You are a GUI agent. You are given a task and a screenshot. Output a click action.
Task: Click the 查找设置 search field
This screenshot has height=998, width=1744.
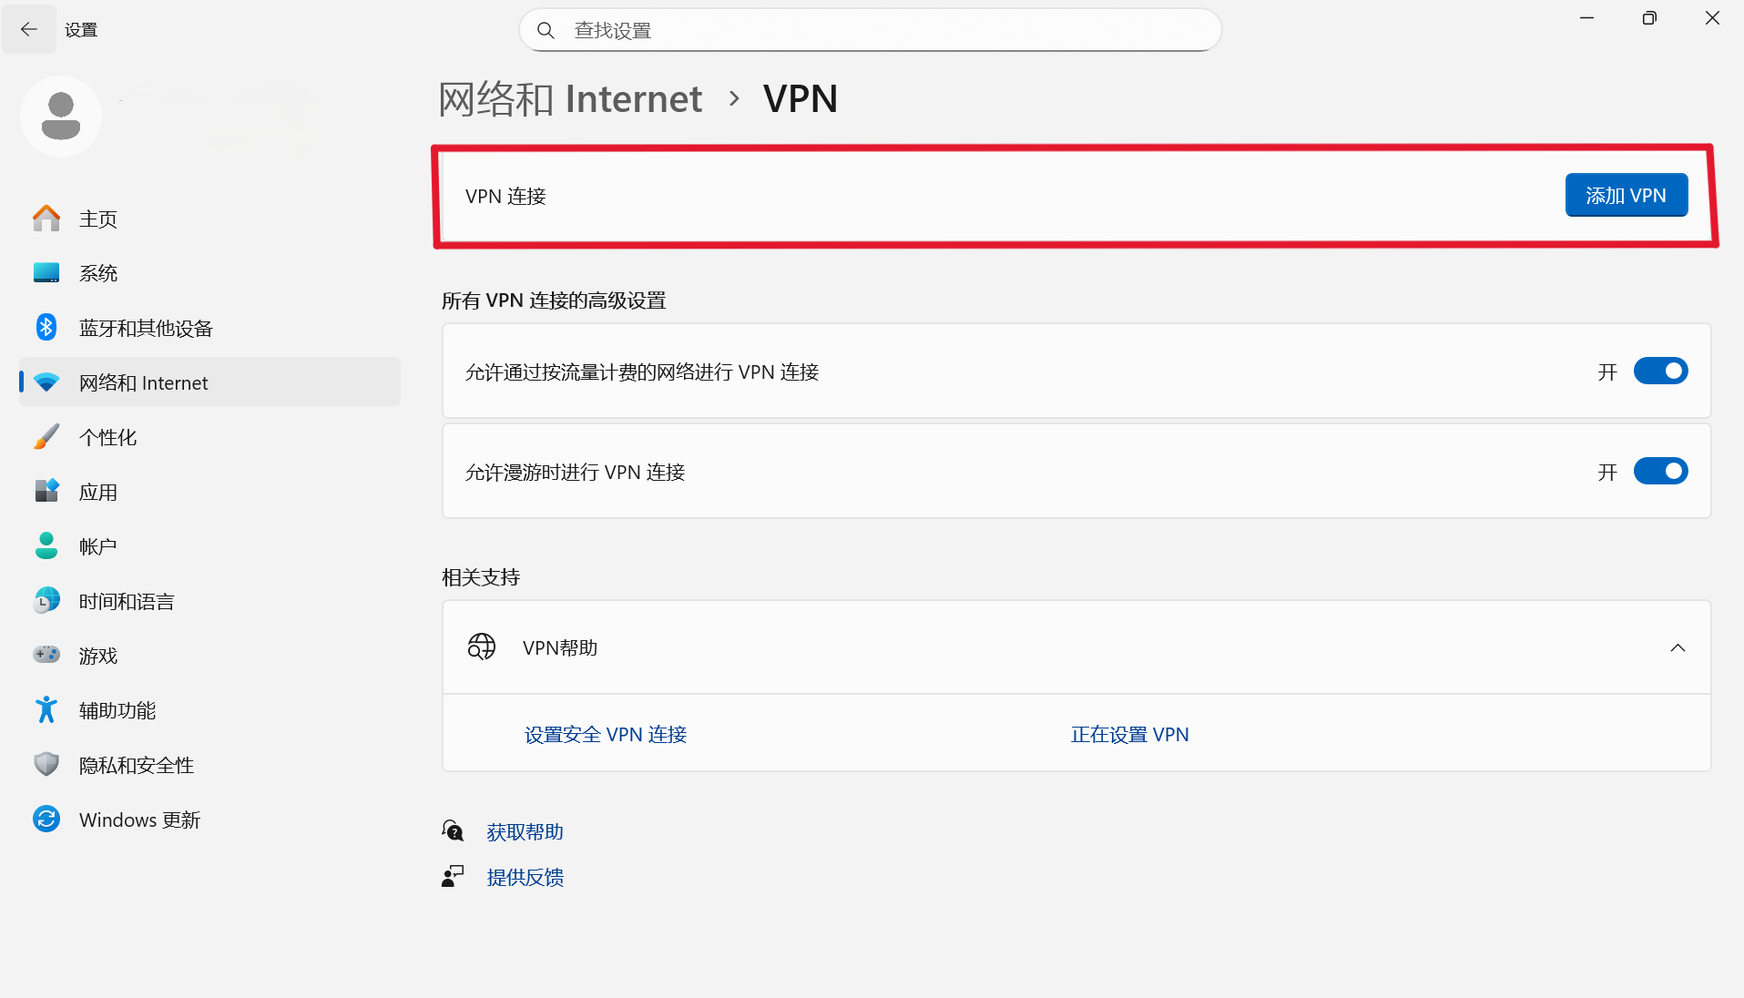point(883,31)
